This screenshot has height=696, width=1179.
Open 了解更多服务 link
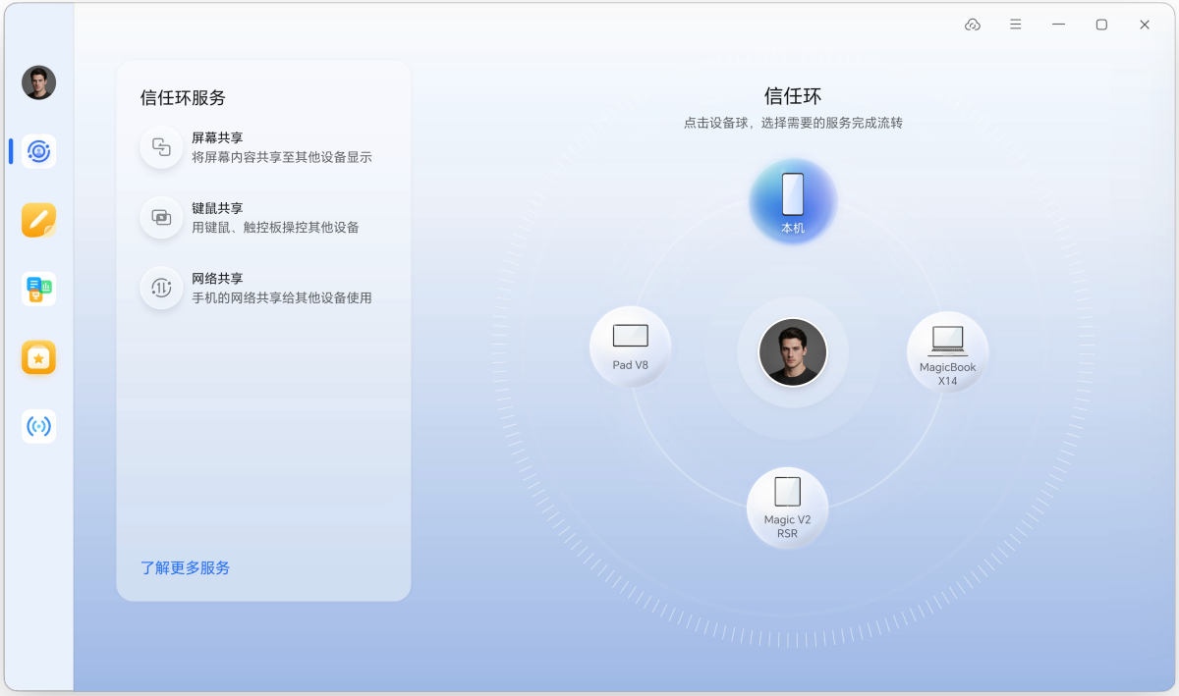186,568
